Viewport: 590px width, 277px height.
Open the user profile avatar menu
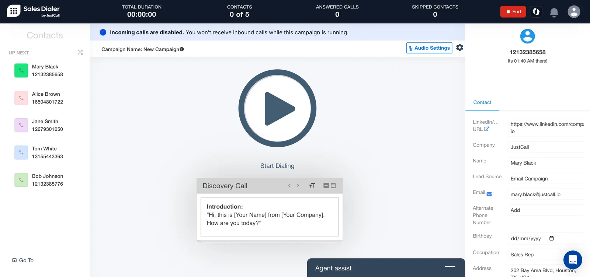(x=574, y=12)
